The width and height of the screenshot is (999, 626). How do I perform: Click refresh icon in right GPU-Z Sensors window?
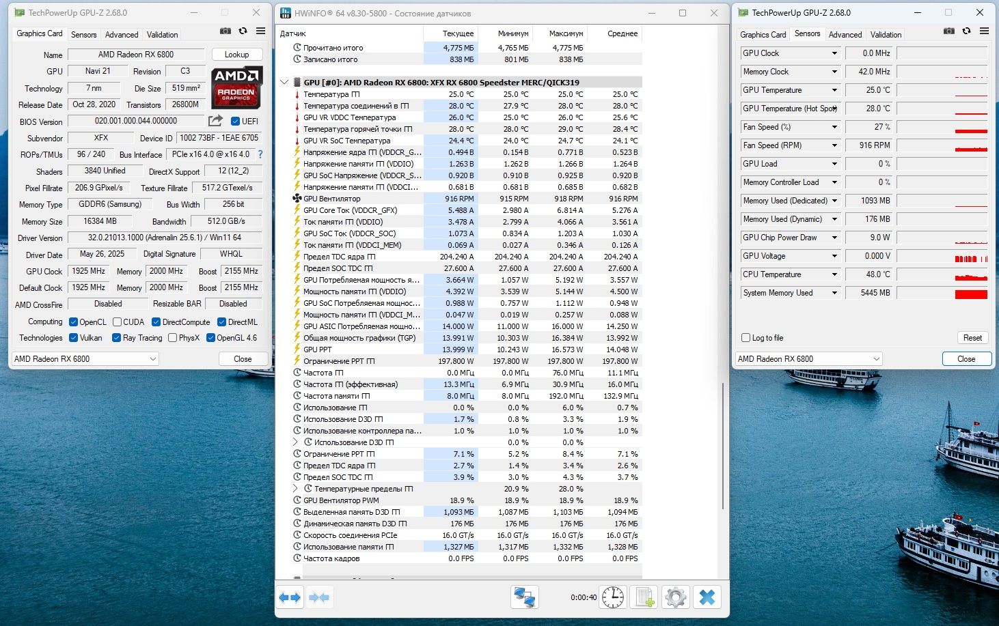tap(966, 31)
